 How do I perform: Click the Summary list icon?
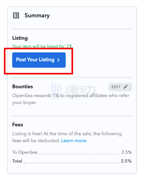pyautogui.click(x=16, y=15)
